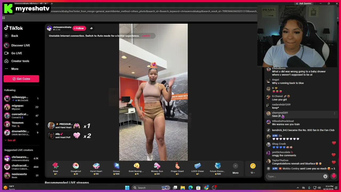The image size is (341, 192).
Task: Click prettichocolate avatar in chat
Action: point(269,153)
